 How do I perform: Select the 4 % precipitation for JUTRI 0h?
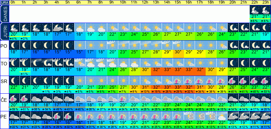[x=13, y=39]
